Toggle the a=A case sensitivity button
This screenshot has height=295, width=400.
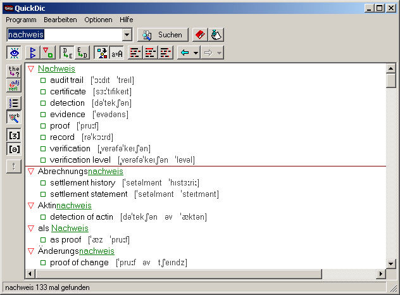pyautogui.click(x=116, y=53)
